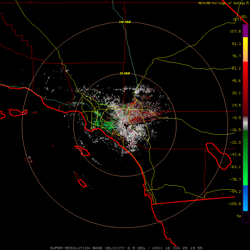Click the Super-Resolution Base Velocity caption

coord(126,248)
